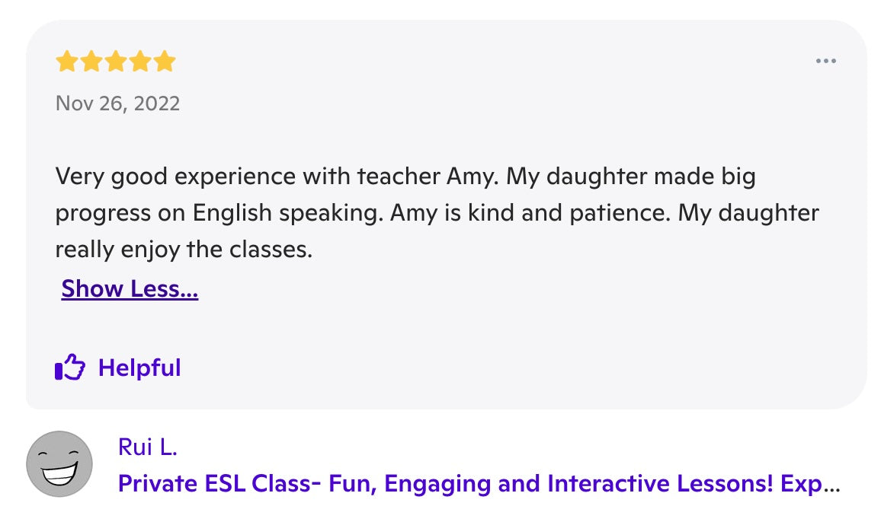Click the grey smiley avatar of Rui L.
Screen dimensions: 881x525
(59, 463)
